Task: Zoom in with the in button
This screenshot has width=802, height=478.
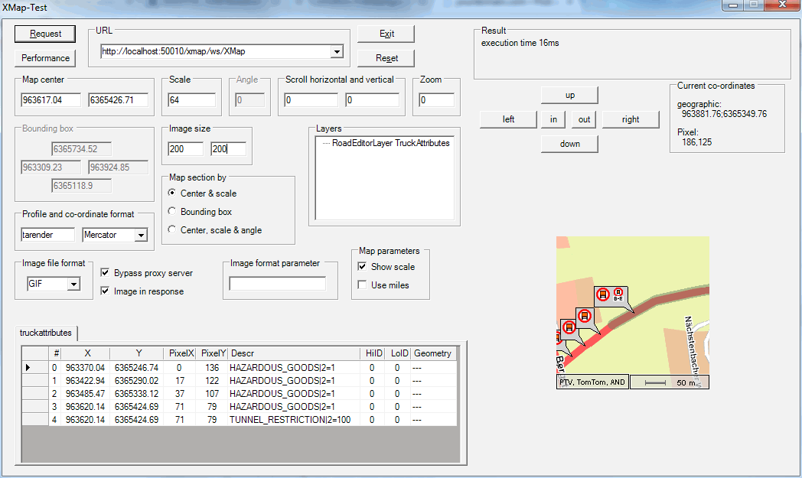Action: pos(553,119)
